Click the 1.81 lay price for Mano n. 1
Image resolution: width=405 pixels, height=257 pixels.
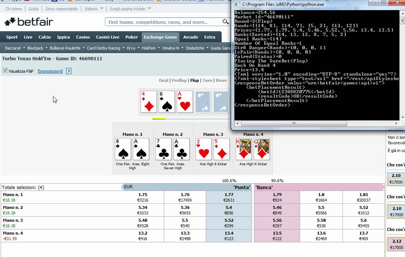tap(363, 197)
